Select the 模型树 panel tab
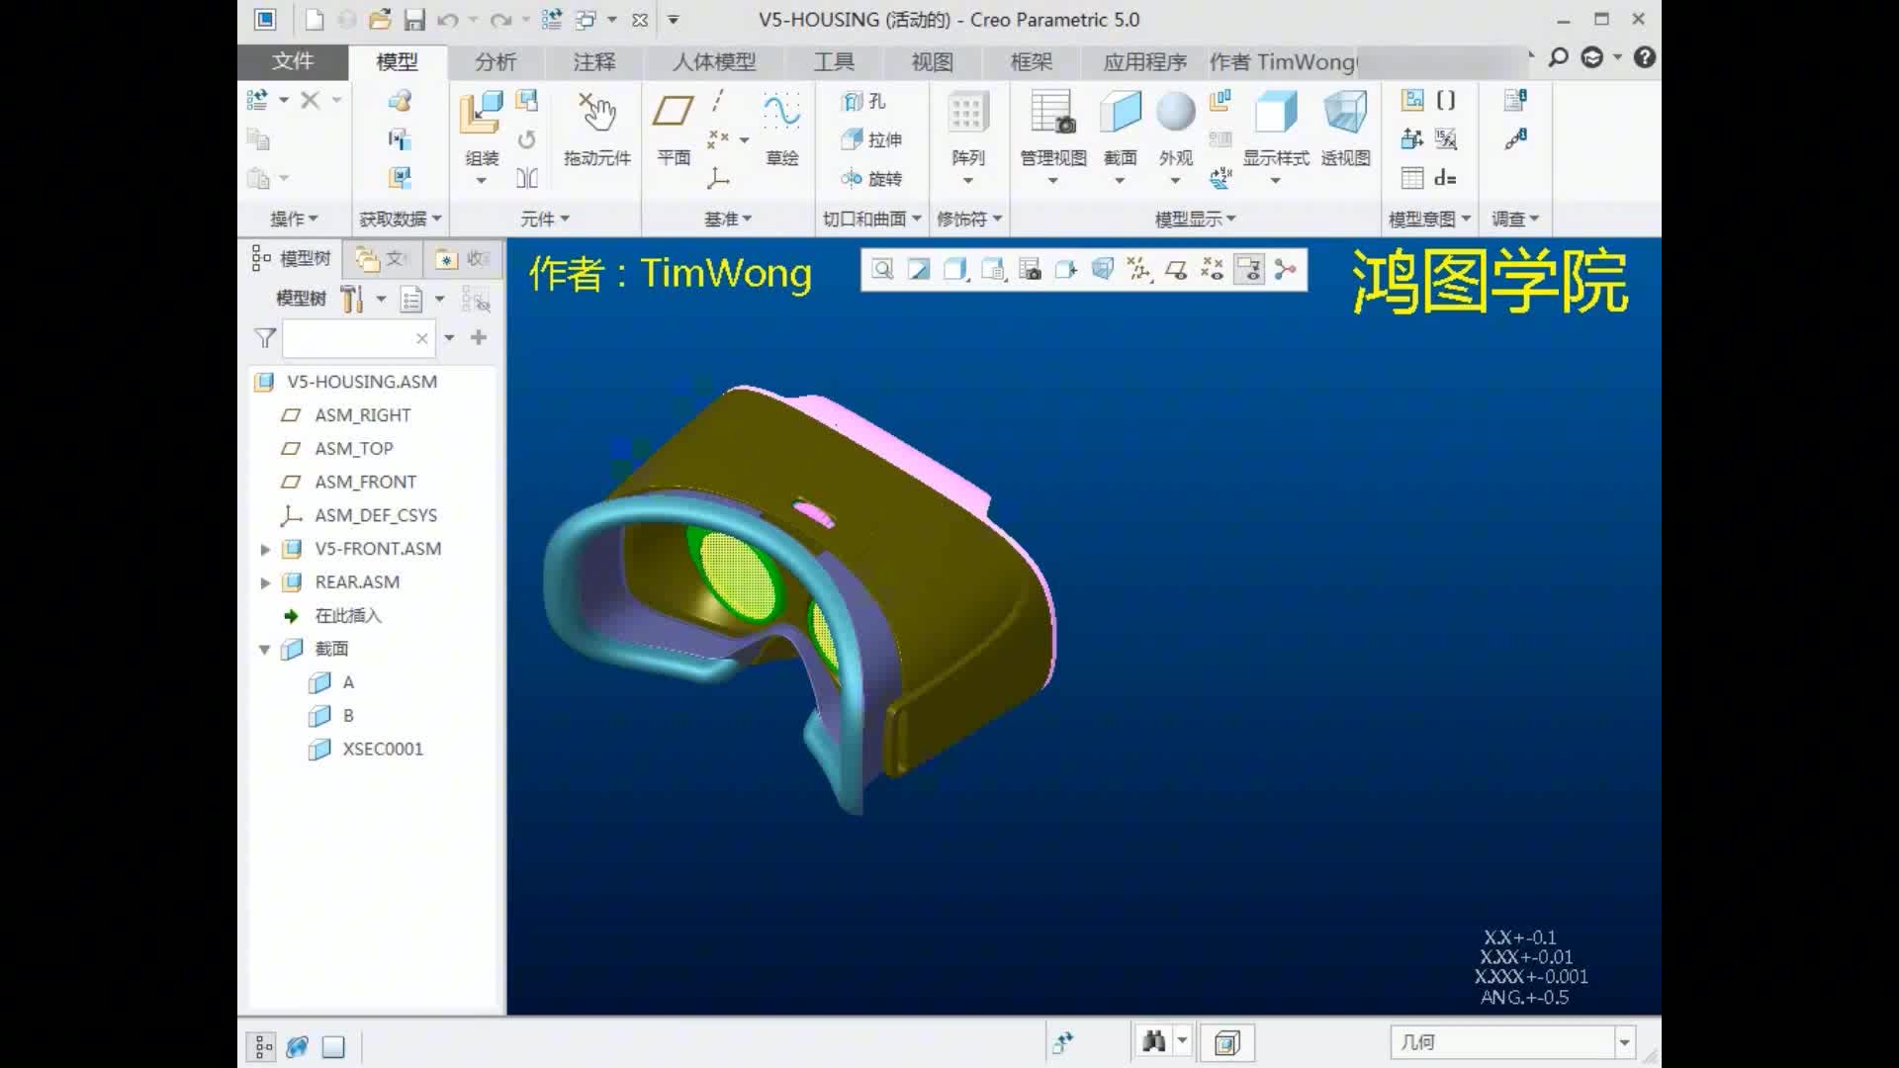Viewport: 1899px width, 1068px height. 293,259
